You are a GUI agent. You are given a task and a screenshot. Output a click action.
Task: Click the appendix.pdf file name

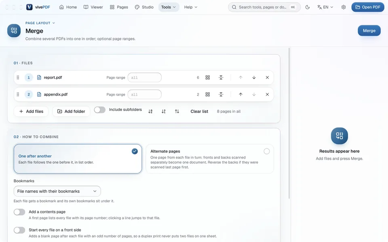56,94
